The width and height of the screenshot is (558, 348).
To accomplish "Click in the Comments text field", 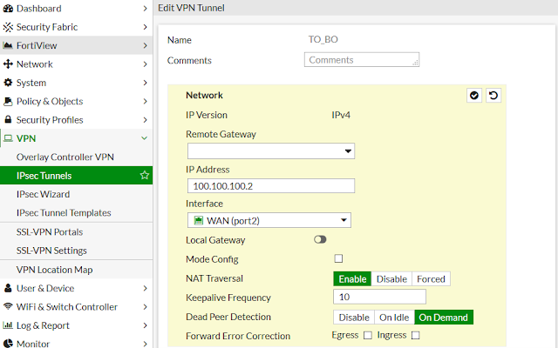I will click(362, 60).
